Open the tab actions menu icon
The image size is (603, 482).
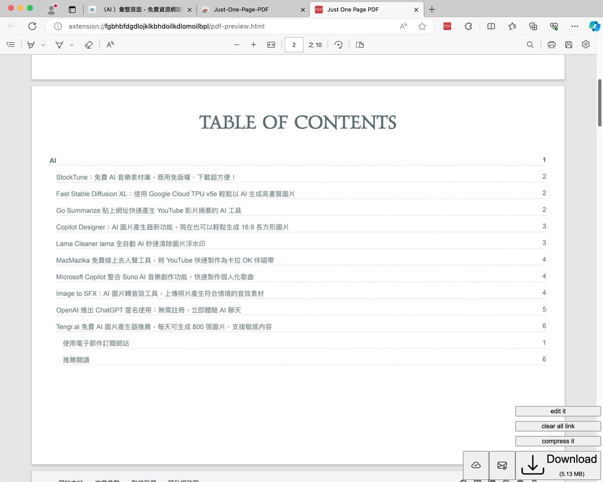(72, 9)
